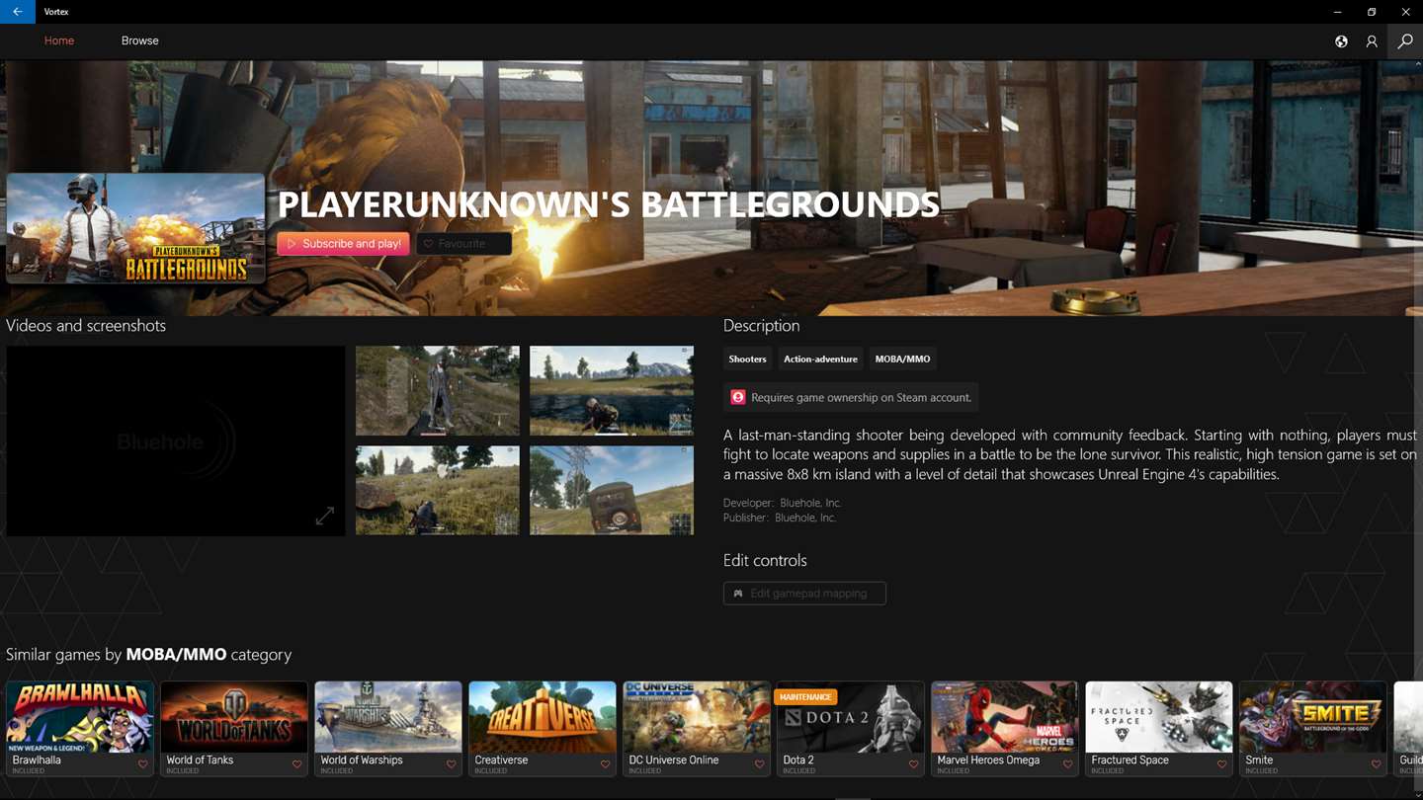The width and height of the screenshot is (1423, 800).
Task: Favourite Dota 2 with its heart icon
Action: (913, 763)
